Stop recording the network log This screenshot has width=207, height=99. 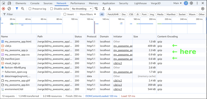pos(3,9)
